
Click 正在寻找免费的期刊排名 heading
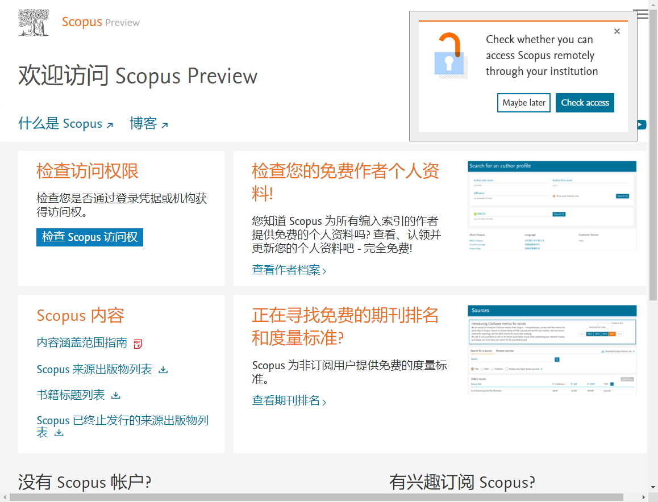[x=345, y=327]
